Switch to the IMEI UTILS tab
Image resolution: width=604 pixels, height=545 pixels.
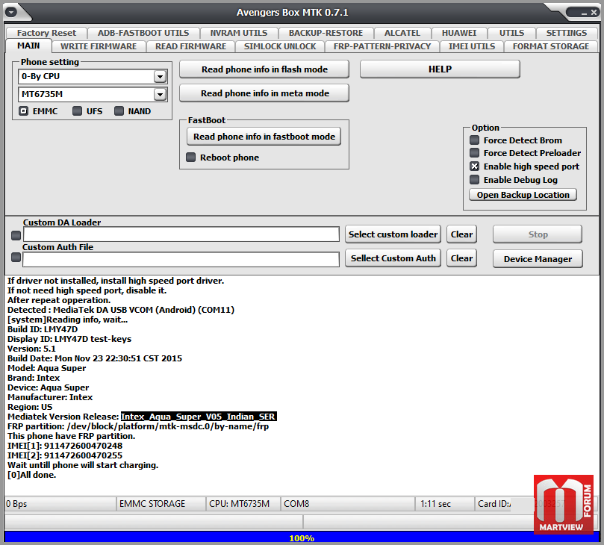click(472, 46)
